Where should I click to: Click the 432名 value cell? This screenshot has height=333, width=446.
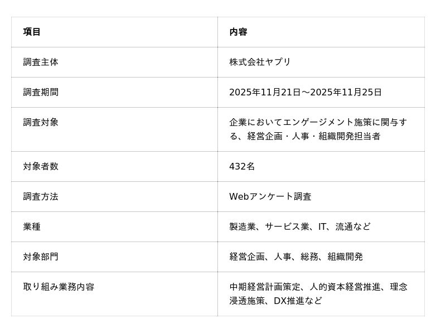[x=242, y=166]
